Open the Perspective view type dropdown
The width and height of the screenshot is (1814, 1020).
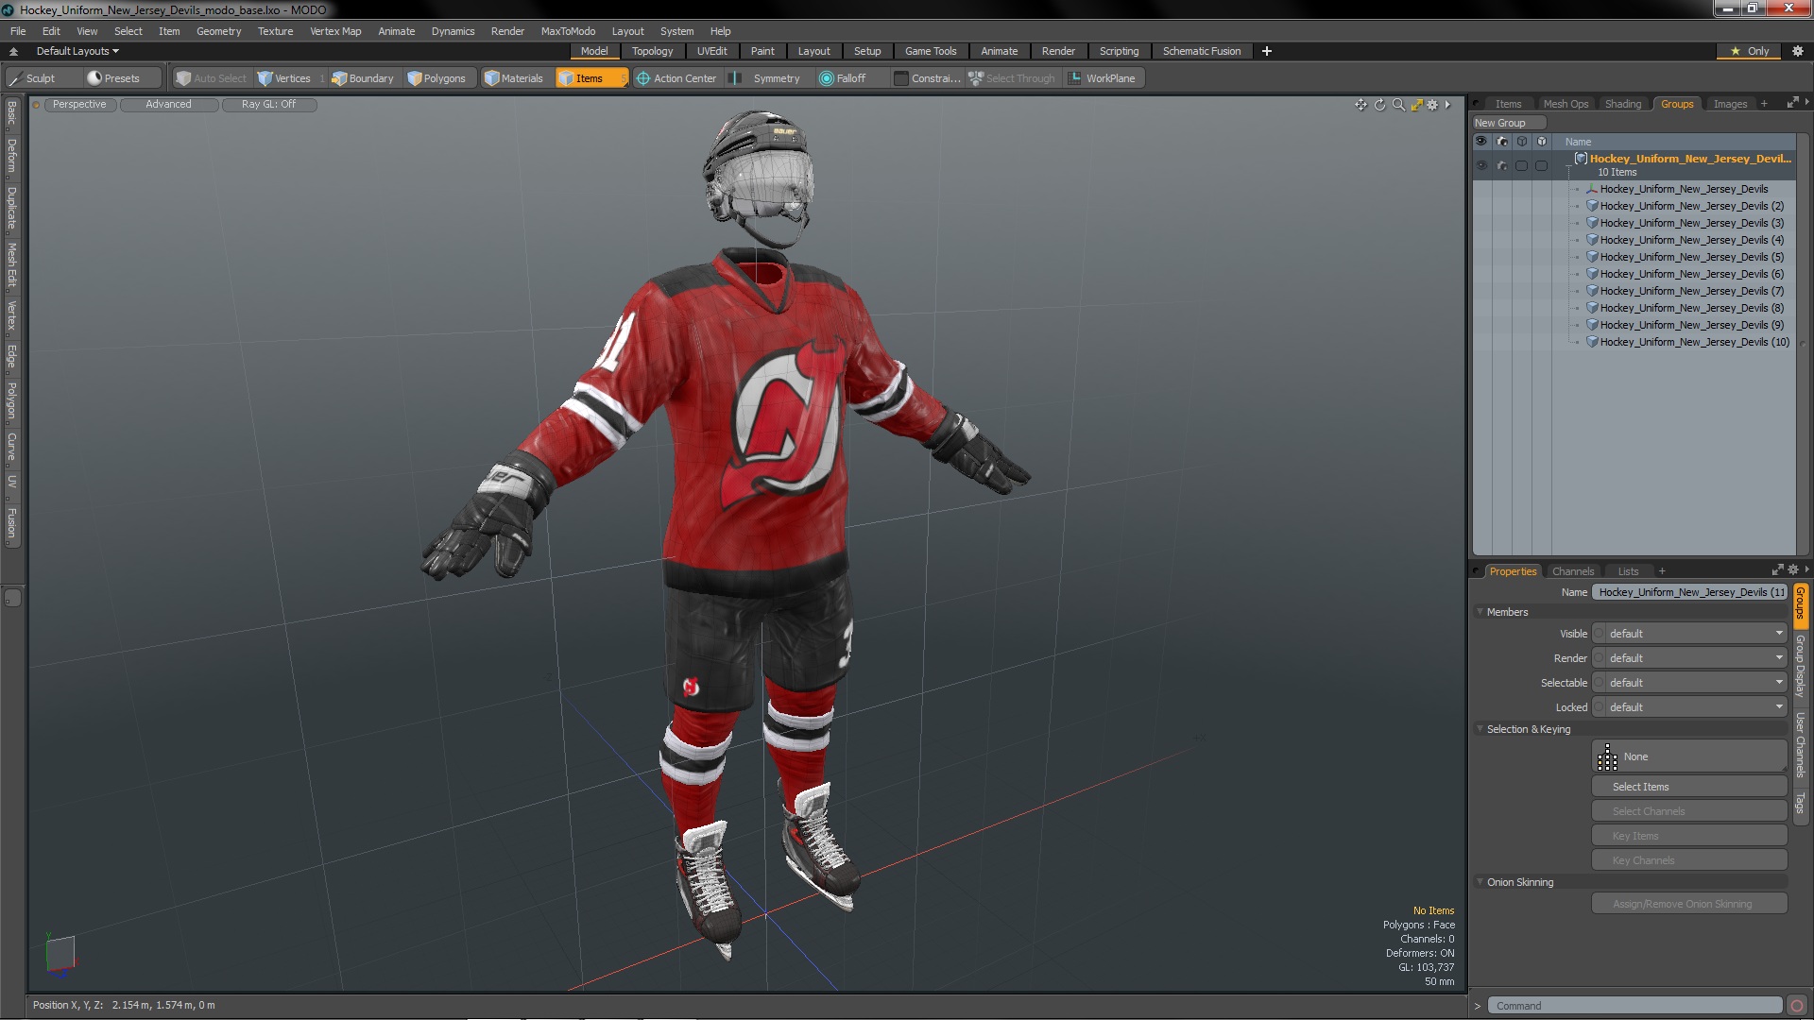(79, 105)
